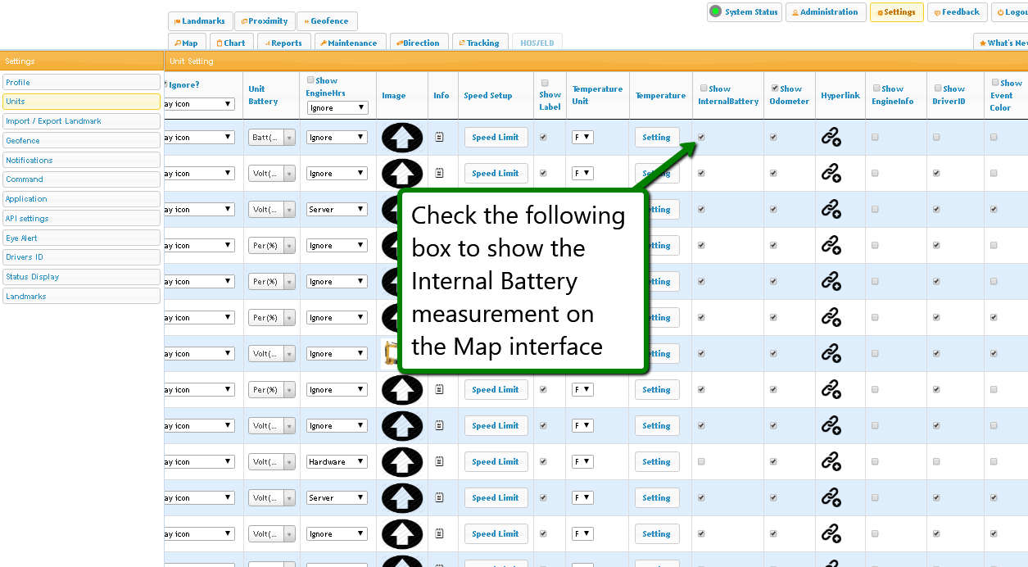Click the info document icon in the first unit row
Image resolution: width=1028 pixels, height=567 pixels.
point(439,138)
